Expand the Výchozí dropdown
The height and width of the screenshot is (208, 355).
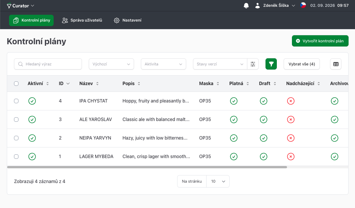pyautogui.click(x=111, y=64)
